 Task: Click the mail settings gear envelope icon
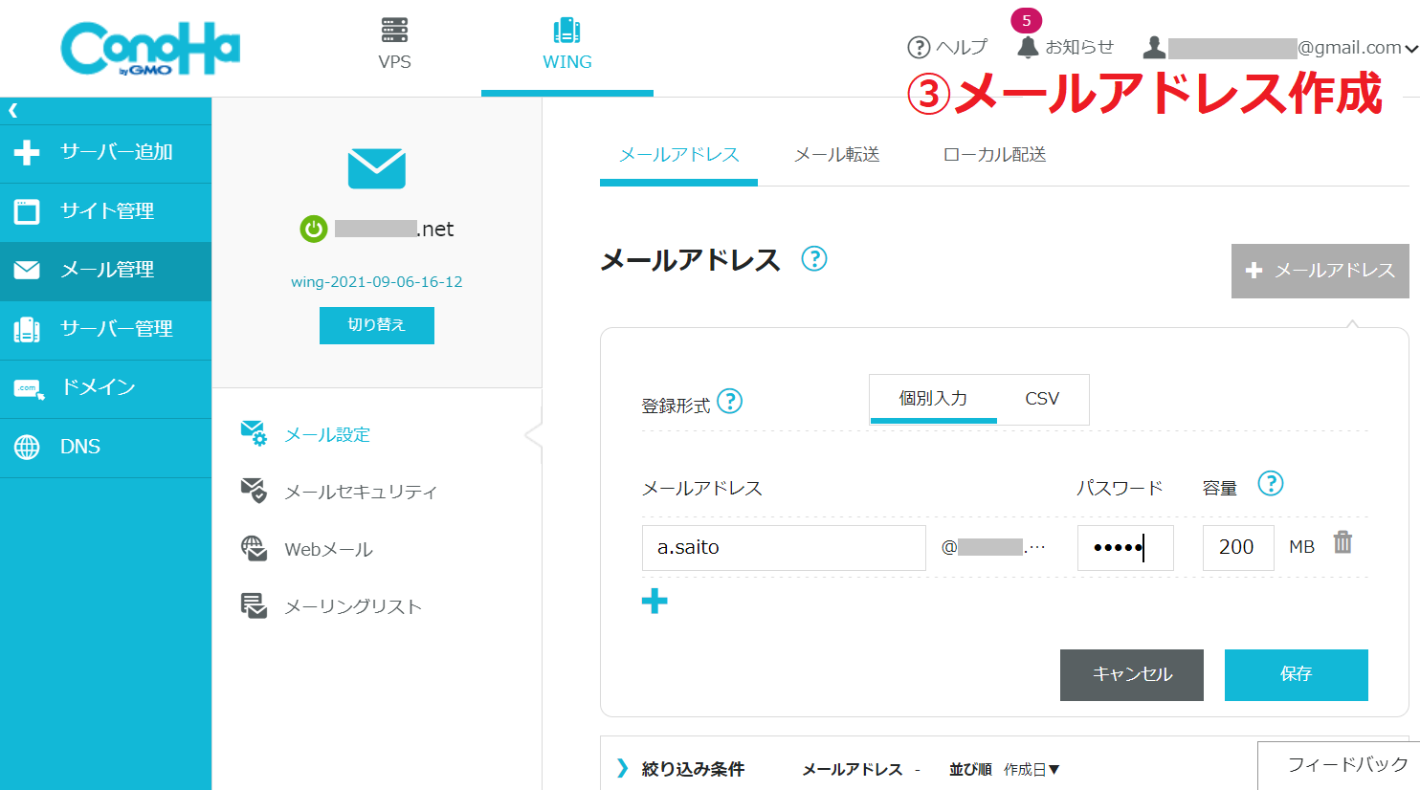254,433
